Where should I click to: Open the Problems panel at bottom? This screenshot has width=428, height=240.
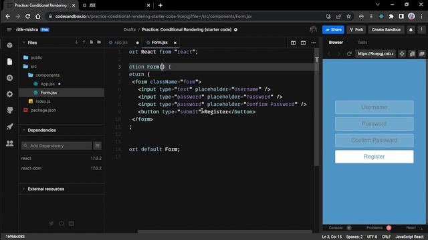coord(374,228)
